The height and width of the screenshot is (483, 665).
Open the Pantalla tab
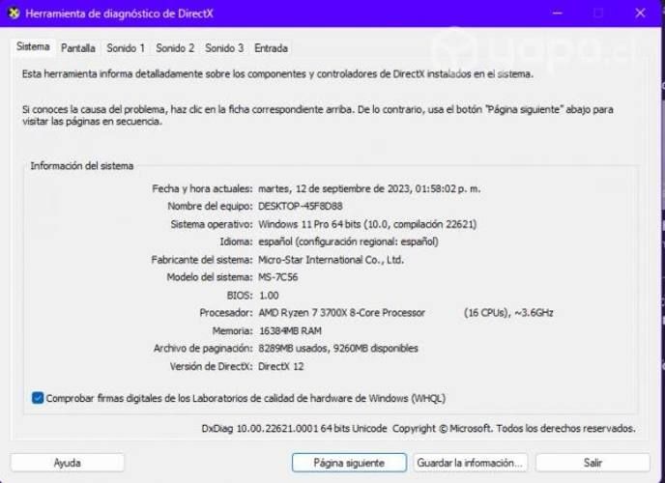pyautogui.click(x=78, y=48)
